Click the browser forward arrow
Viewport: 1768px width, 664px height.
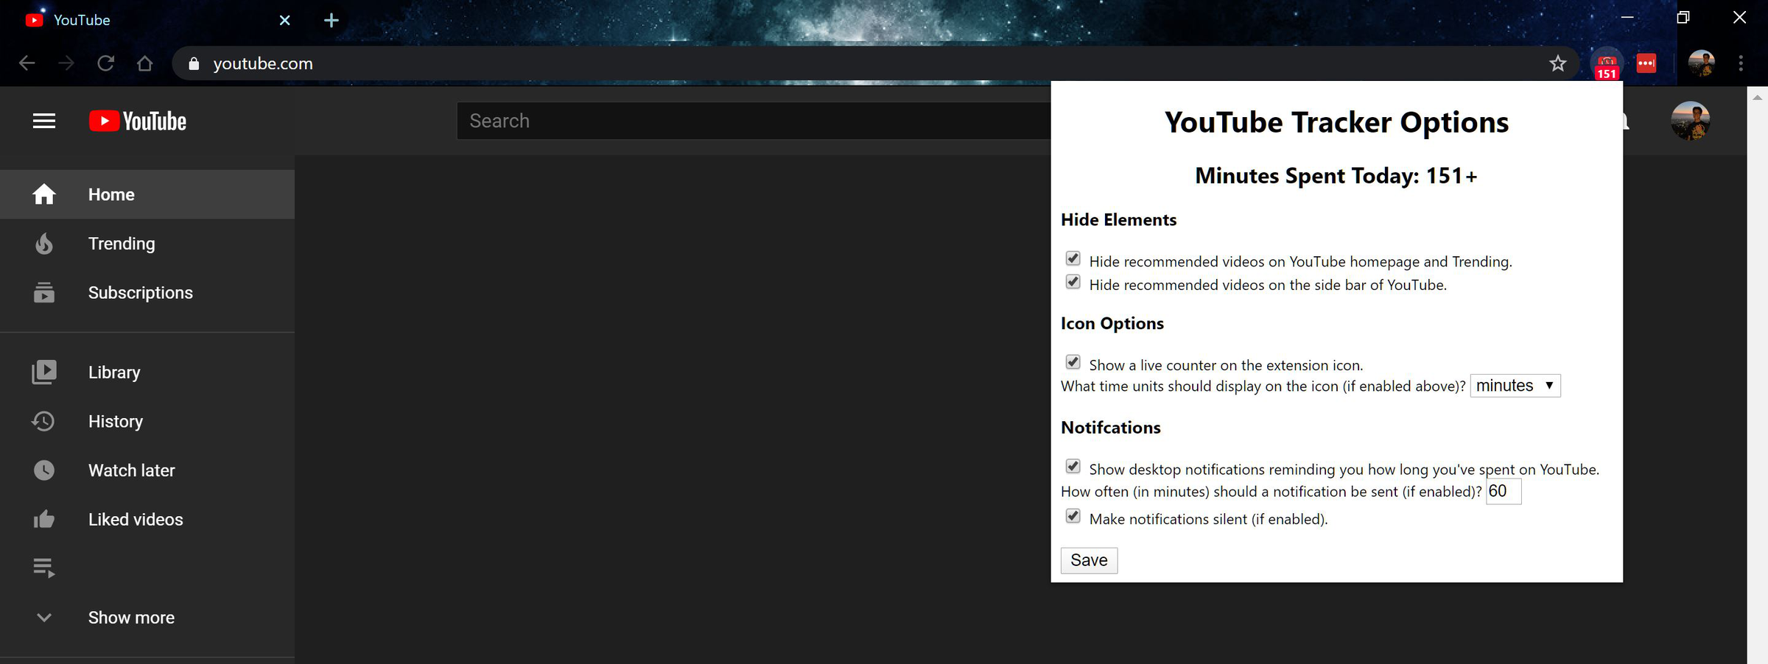pos(66,63)
